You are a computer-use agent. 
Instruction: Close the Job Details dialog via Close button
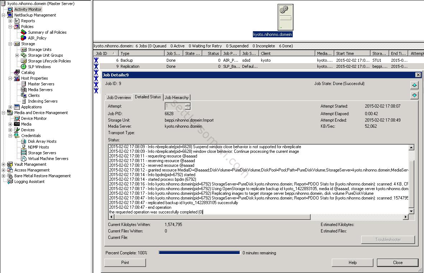(397, 263)
